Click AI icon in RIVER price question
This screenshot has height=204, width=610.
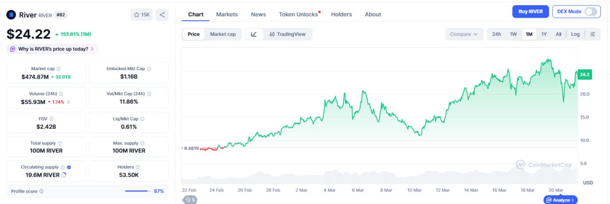[x=13, y=49]
